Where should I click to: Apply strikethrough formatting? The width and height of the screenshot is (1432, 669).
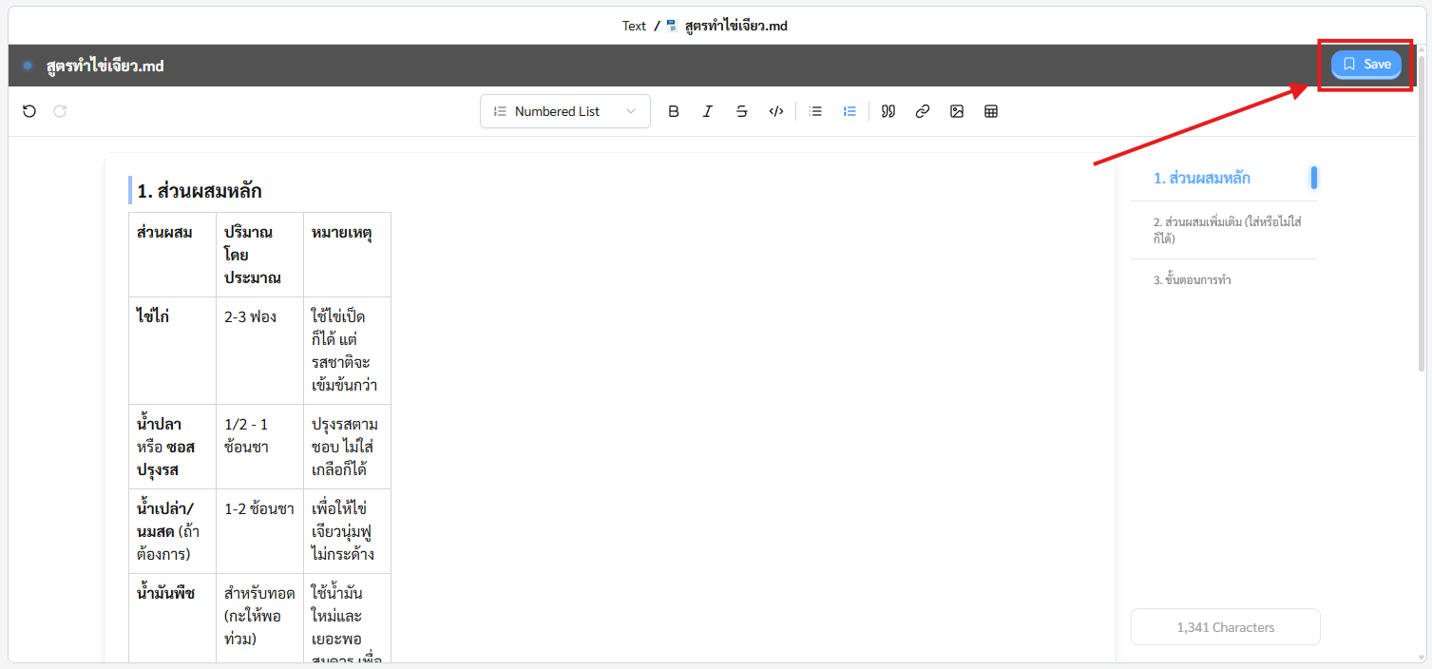741,111
